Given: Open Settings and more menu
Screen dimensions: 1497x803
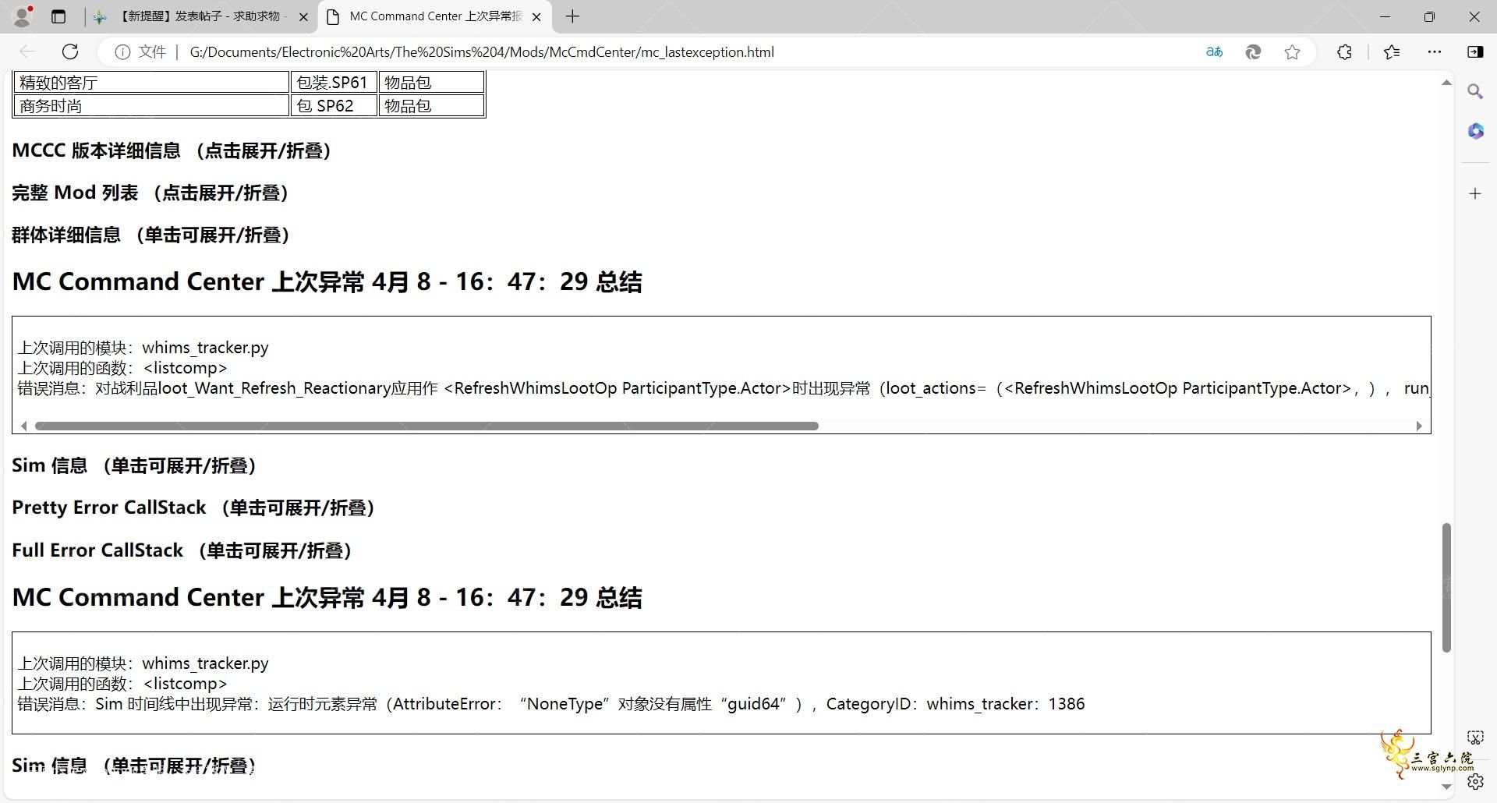Looking at the screenshot, I should click(1434, 51).
